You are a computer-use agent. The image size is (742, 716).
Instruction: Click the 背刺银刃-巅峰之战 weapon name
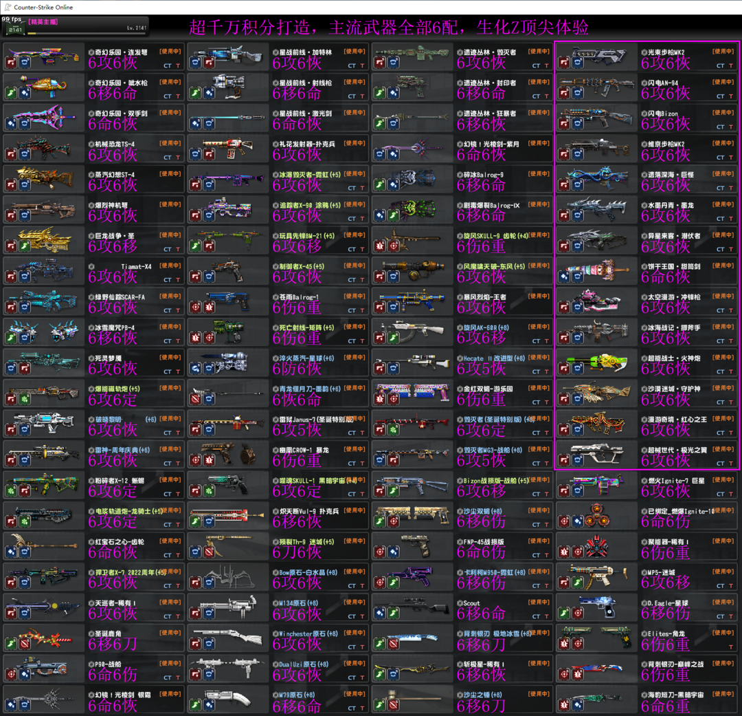(676, 664)
